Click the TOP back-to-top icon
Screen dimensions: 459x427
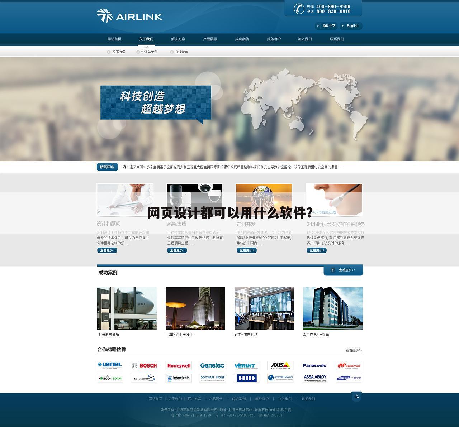point(356,397)
